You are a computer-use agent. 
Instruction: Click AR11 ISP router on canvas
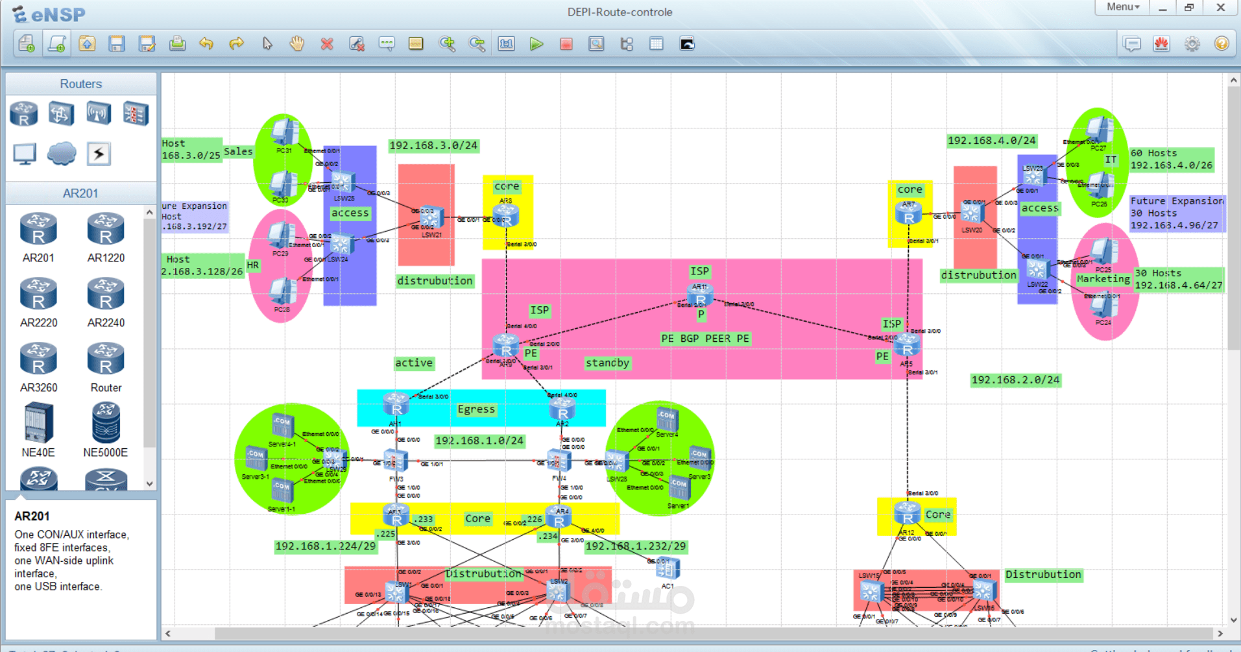pos(701,295)
